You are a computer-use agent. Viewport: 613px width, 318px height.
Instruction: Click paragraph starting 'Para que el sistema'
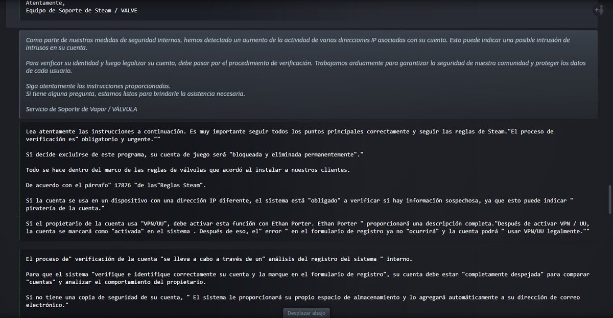(308, 278)
